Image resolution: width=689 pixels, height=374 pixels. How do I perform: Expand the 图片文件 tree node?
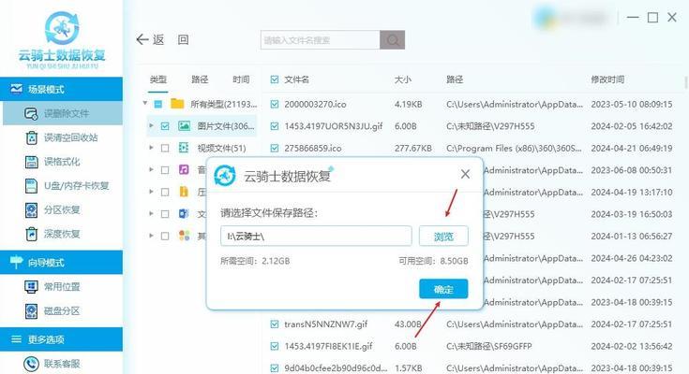(x=151, y=126)
